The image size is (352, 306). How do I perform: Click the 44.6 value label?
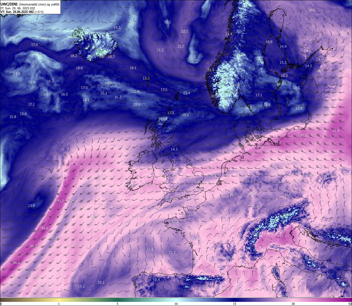[x=45, y=228]
